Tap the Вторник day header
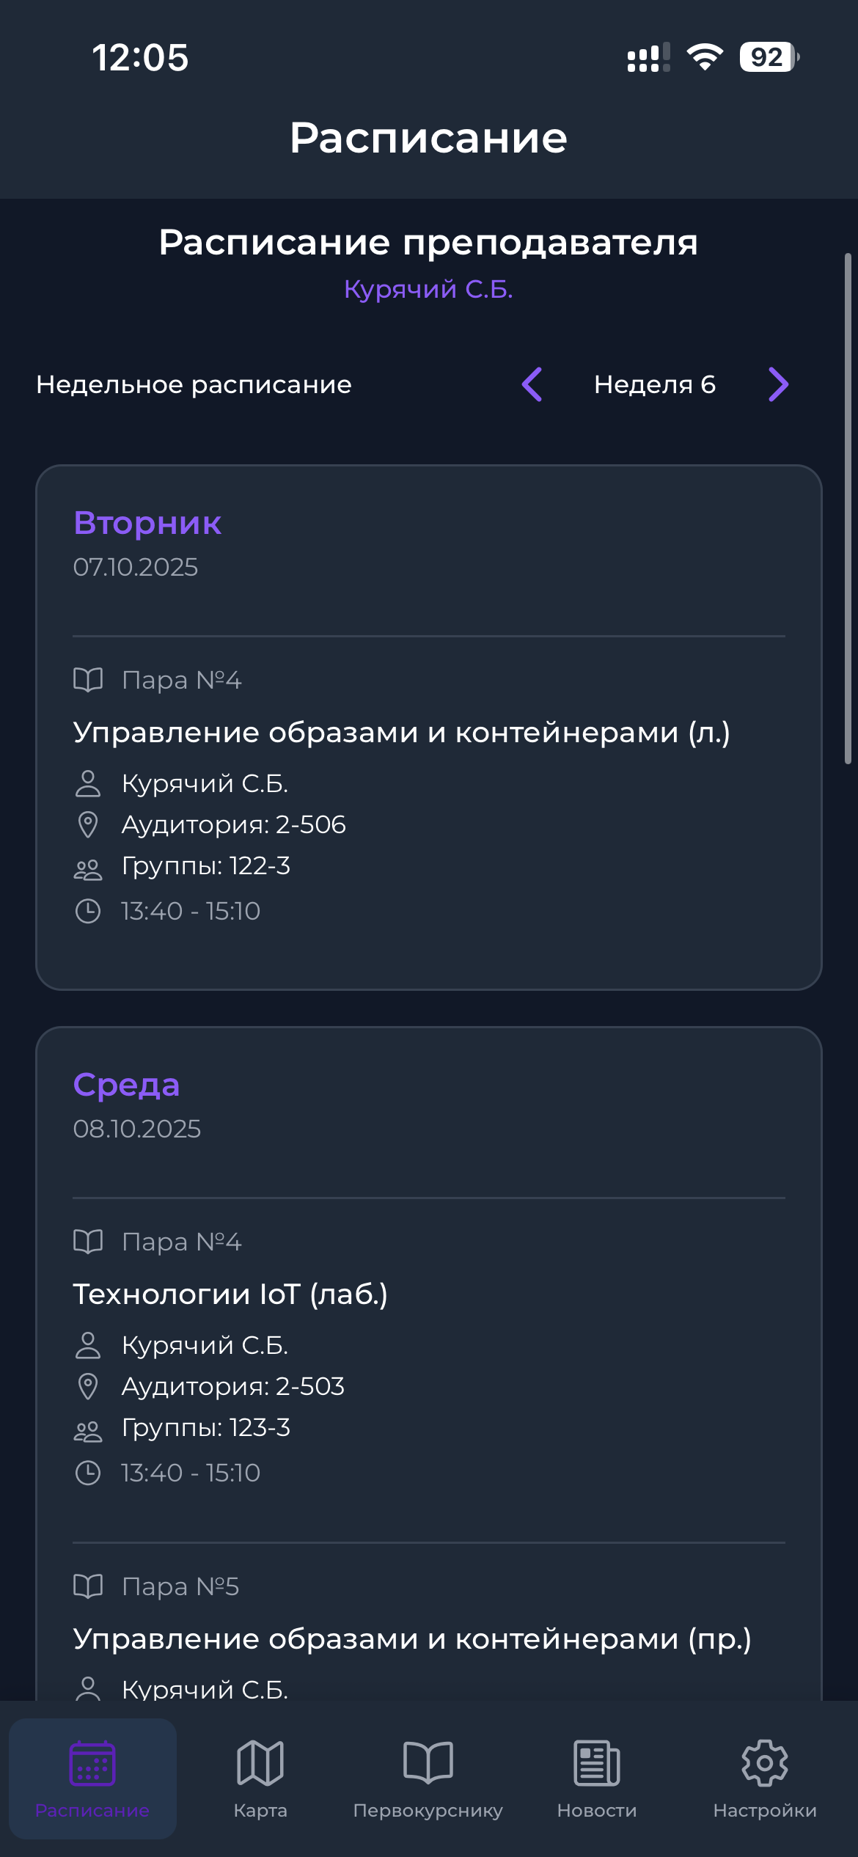 [147, 523]
